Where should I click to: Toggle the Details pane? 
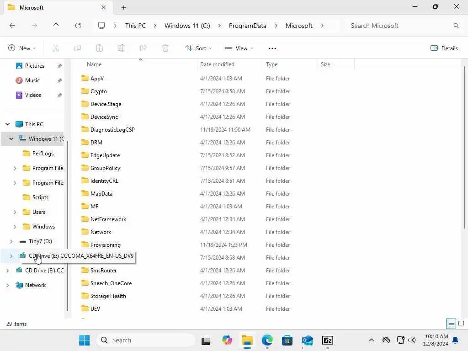tap(444, 48)
